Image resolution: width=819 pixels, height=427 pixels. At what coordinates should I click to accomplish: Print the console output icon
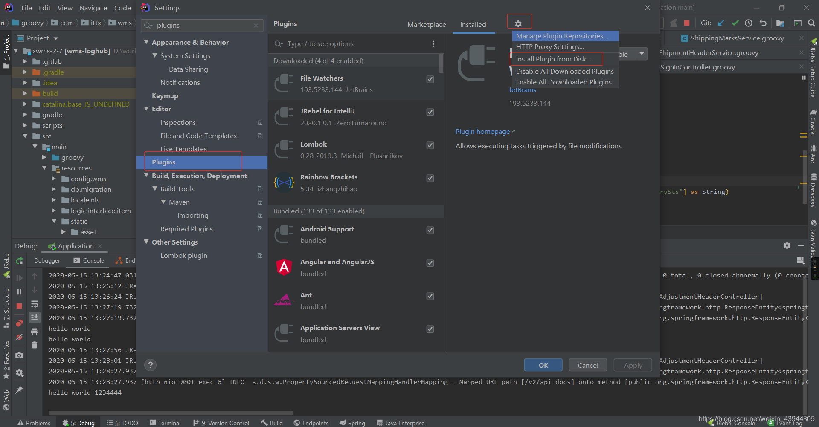click(35, 332)
